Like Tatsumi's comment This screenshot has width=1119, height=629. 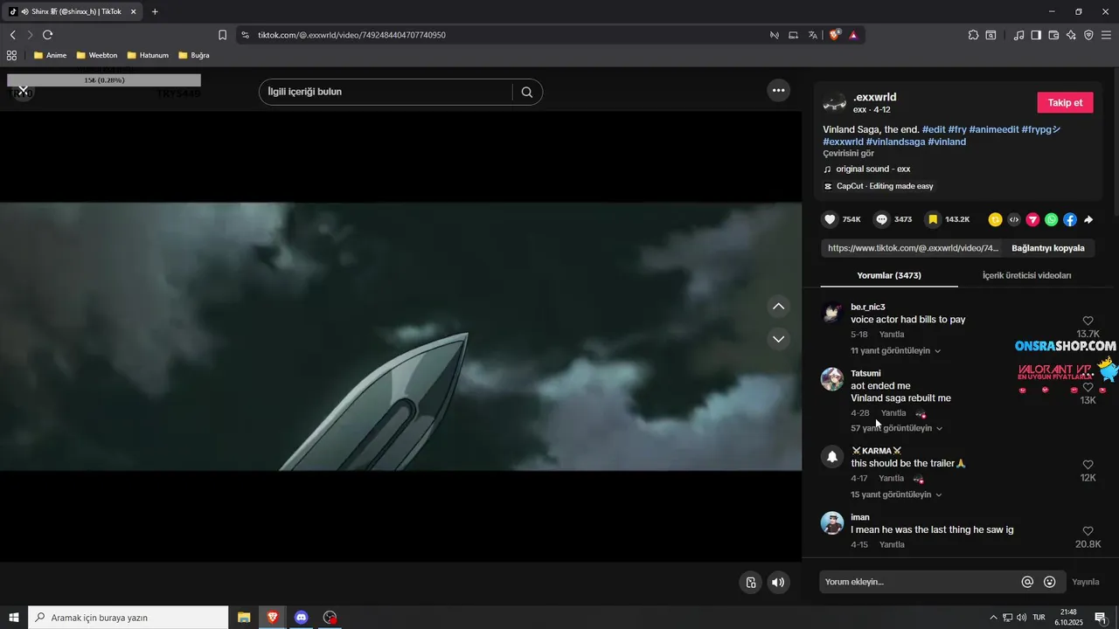[1088, 387]
